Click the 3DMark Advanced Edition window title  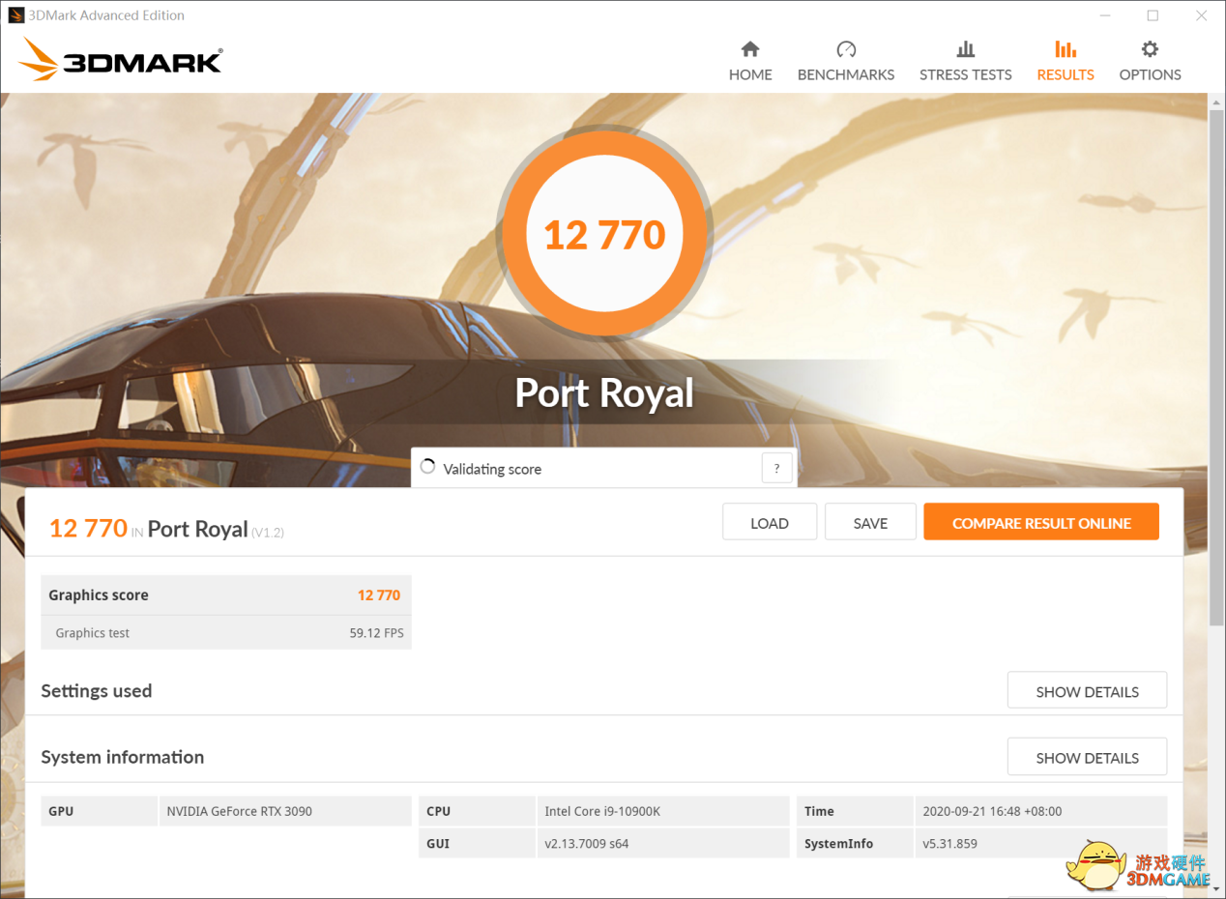[106, 15]
